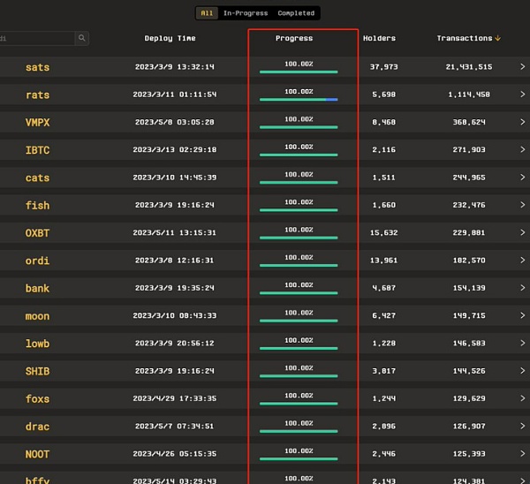Expand the rats row arrow
The width and height of the screenshot is (530, 484).
(521, 95)
